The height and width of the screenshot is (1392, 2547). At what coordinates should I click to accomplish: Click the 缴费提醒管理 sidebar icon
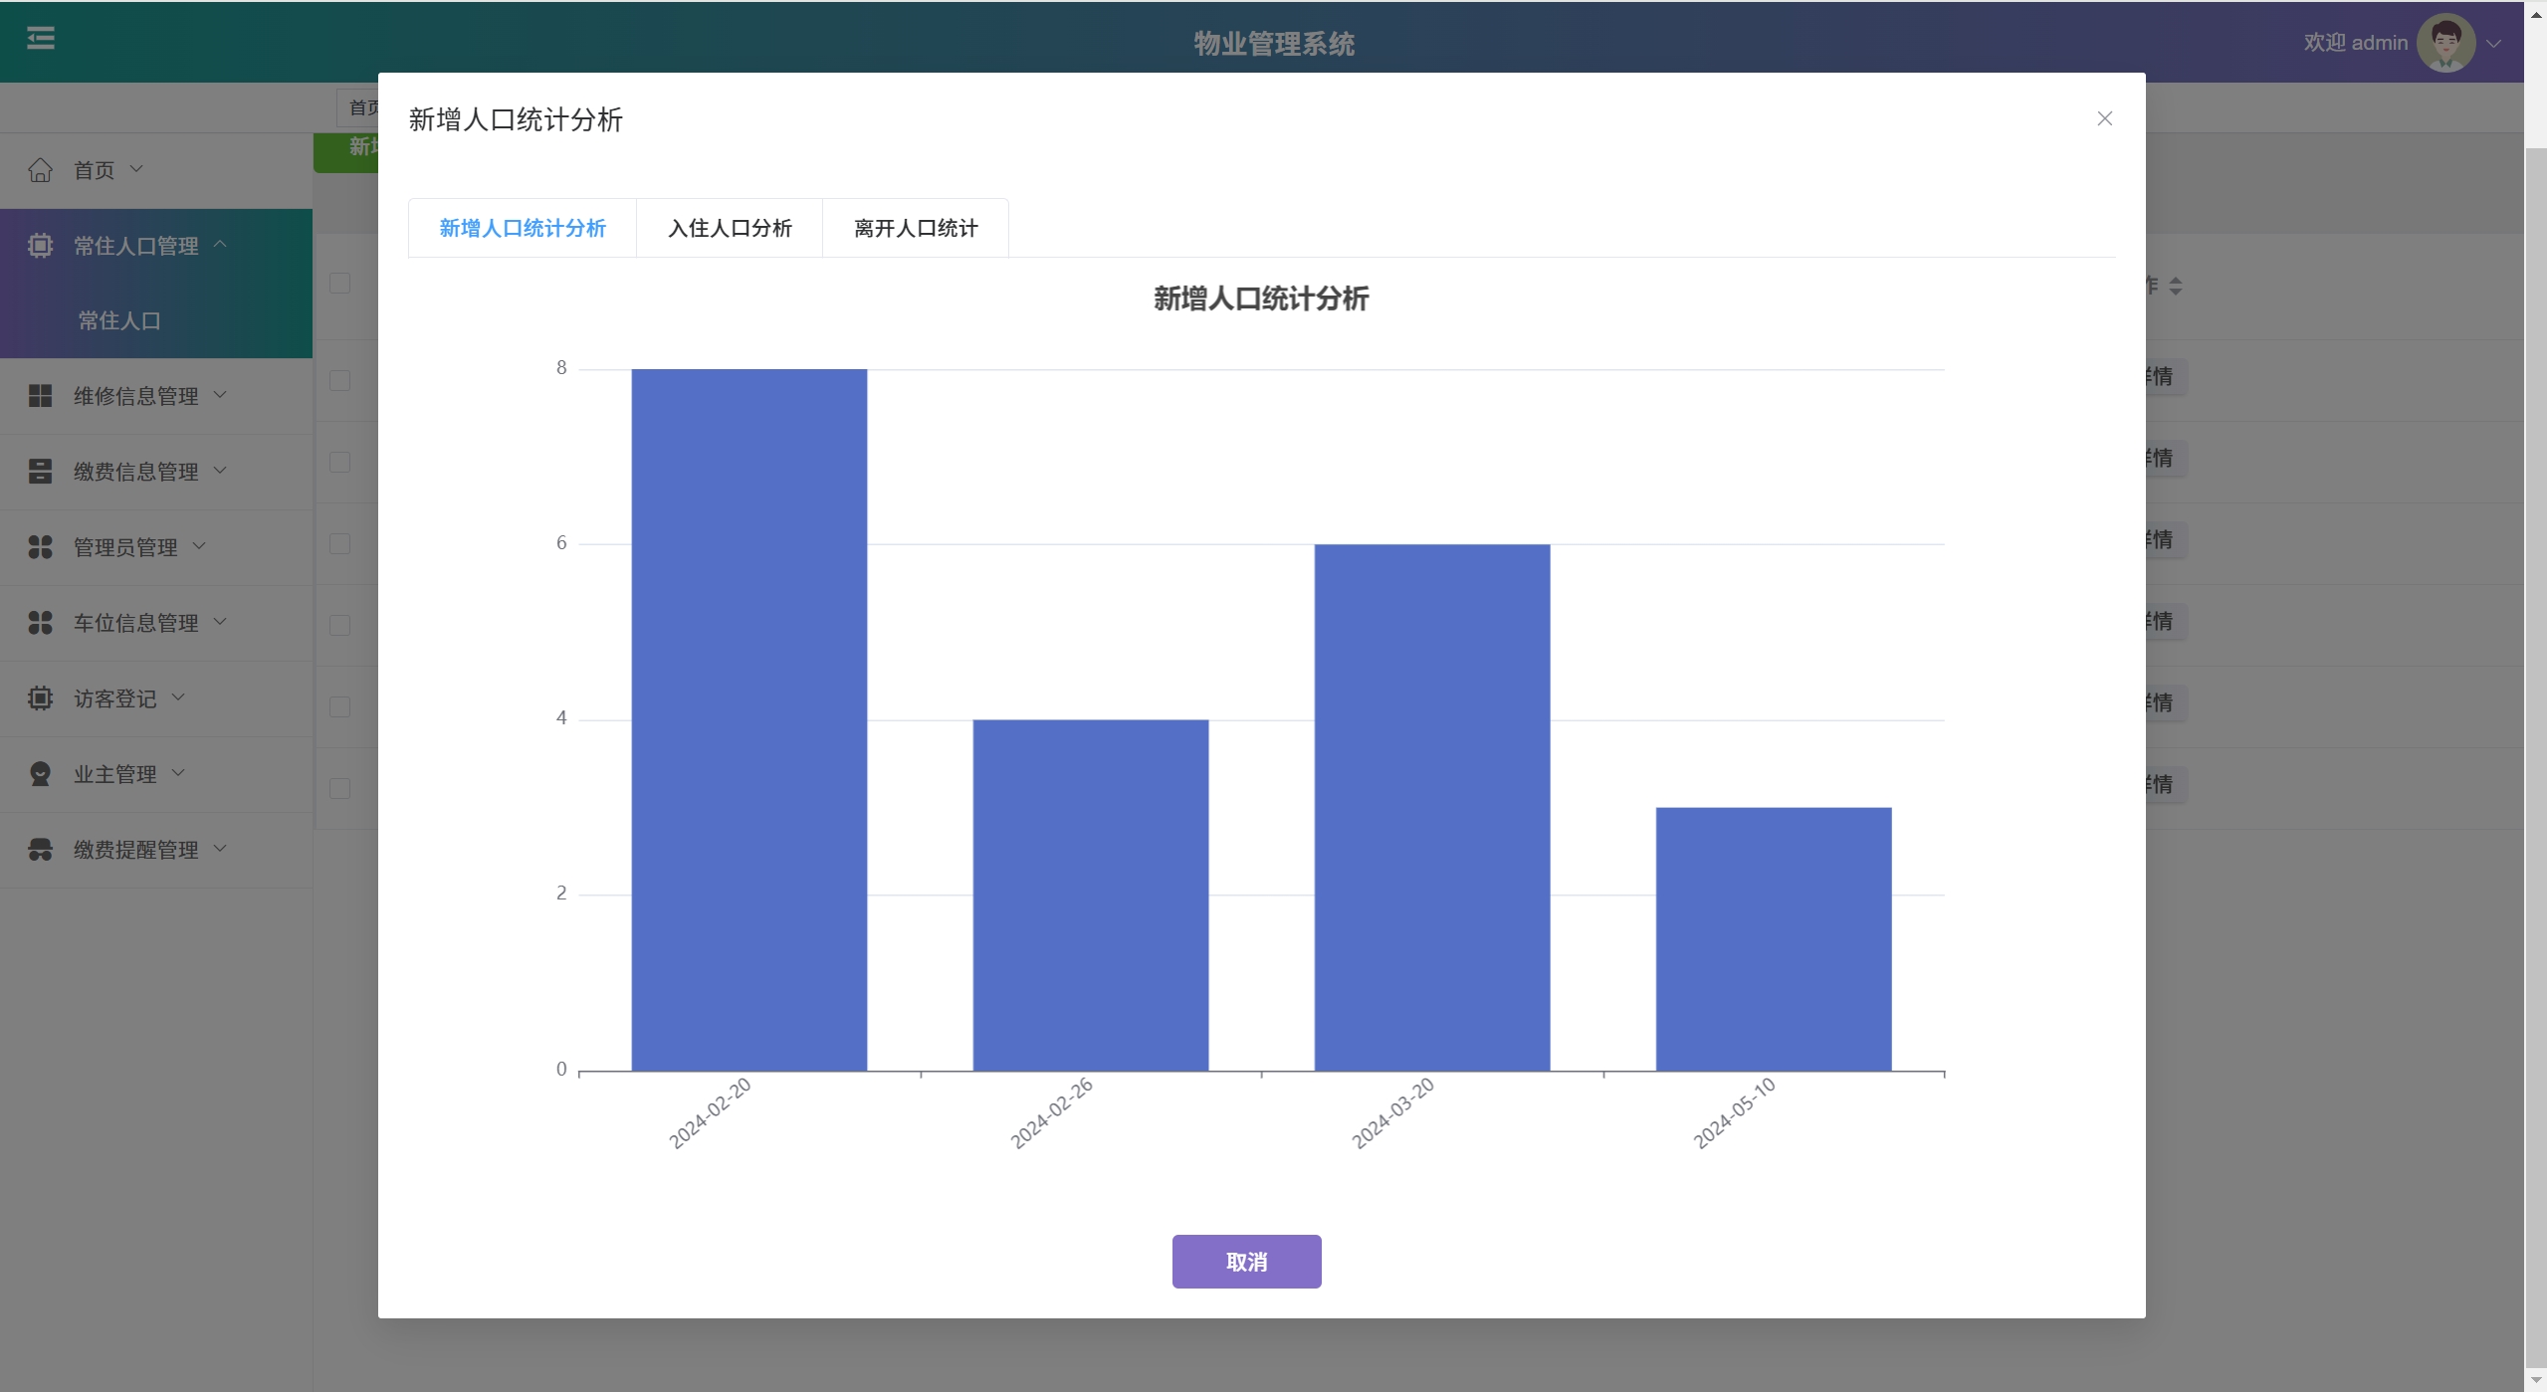click(x=40, y=850)
